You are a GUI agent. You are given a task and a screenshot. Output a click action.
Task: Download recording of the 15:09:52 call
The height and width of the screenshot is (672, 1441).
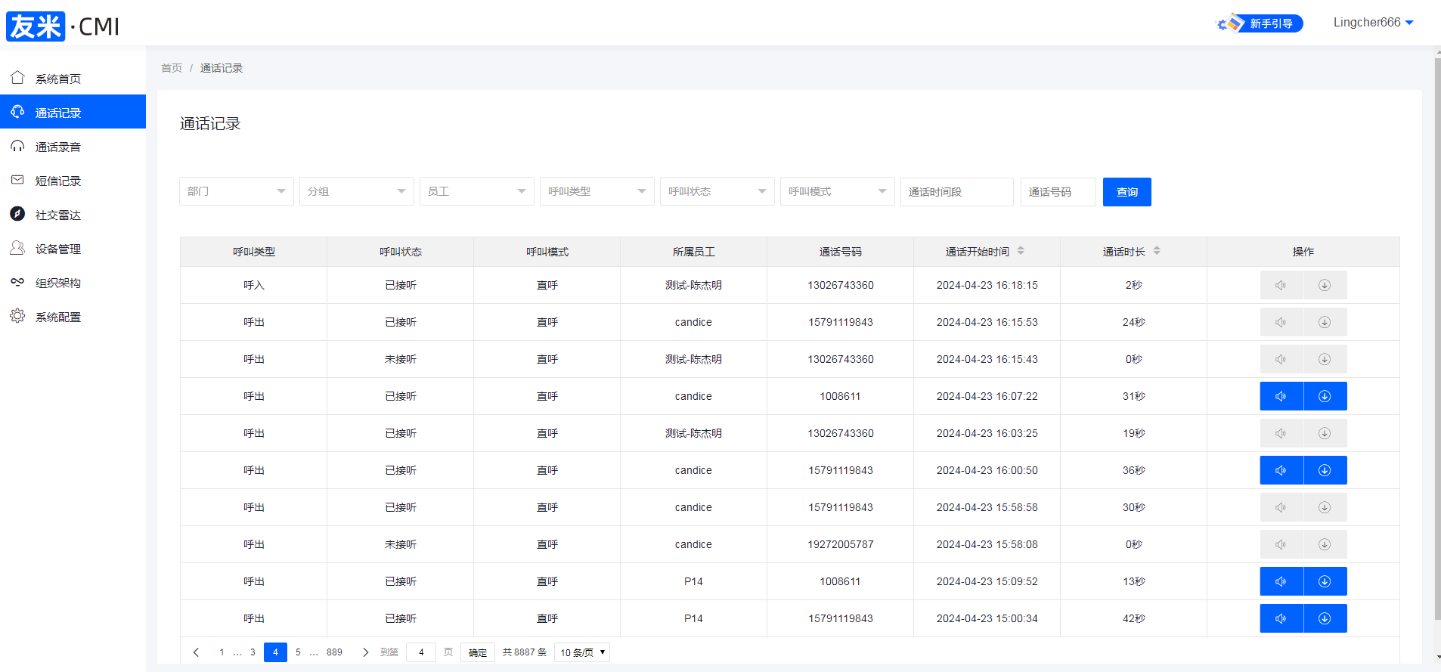[x=1325, y=581]
